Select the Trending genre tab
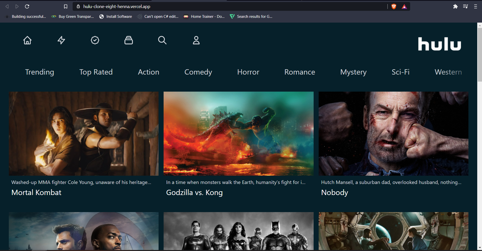482x251 pixels. point(40,72)
